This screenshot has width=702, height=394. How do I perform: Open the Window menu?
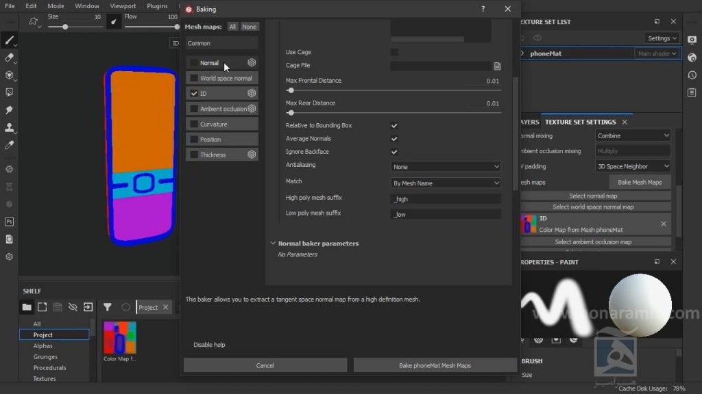[x=87, y=6]
